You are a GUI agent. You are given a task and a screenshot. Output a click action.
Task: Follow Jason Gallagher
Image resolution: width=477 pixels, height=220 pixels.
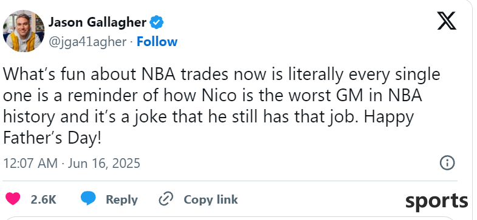click(157, 42)
